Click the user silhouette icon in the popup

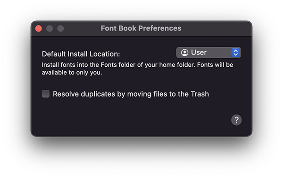click(x=184, y=53)
